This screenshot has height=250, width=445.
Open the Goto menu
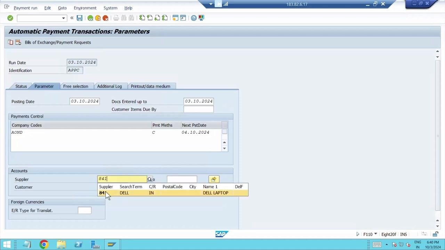tap(62, 8)
